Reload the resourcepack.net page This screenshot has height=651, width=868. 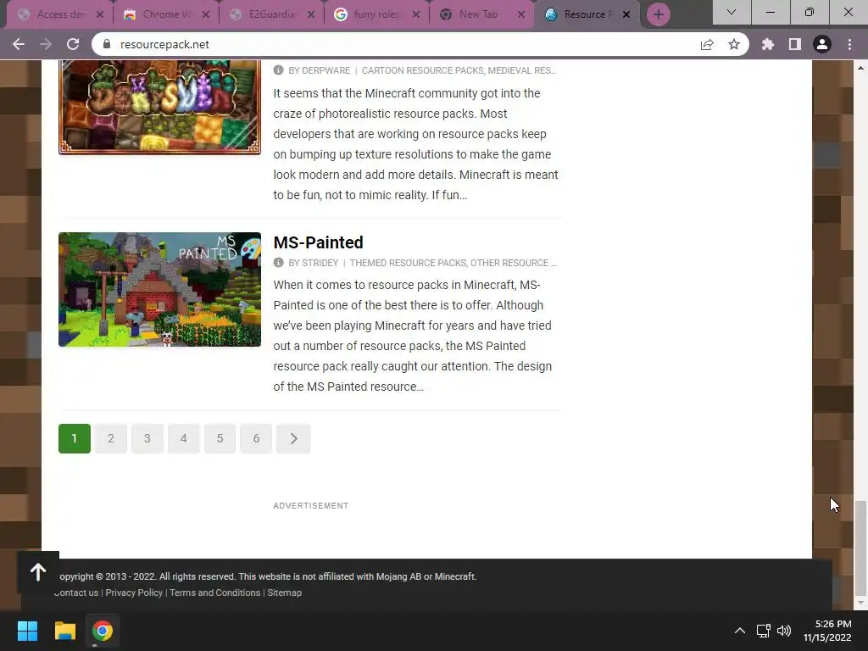[x=73, y=44]
